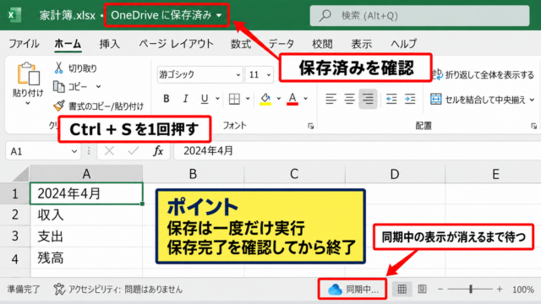Expand the font color dropdown arrow
The height and width of the screenshot is (304, 541).
[306, 99]
